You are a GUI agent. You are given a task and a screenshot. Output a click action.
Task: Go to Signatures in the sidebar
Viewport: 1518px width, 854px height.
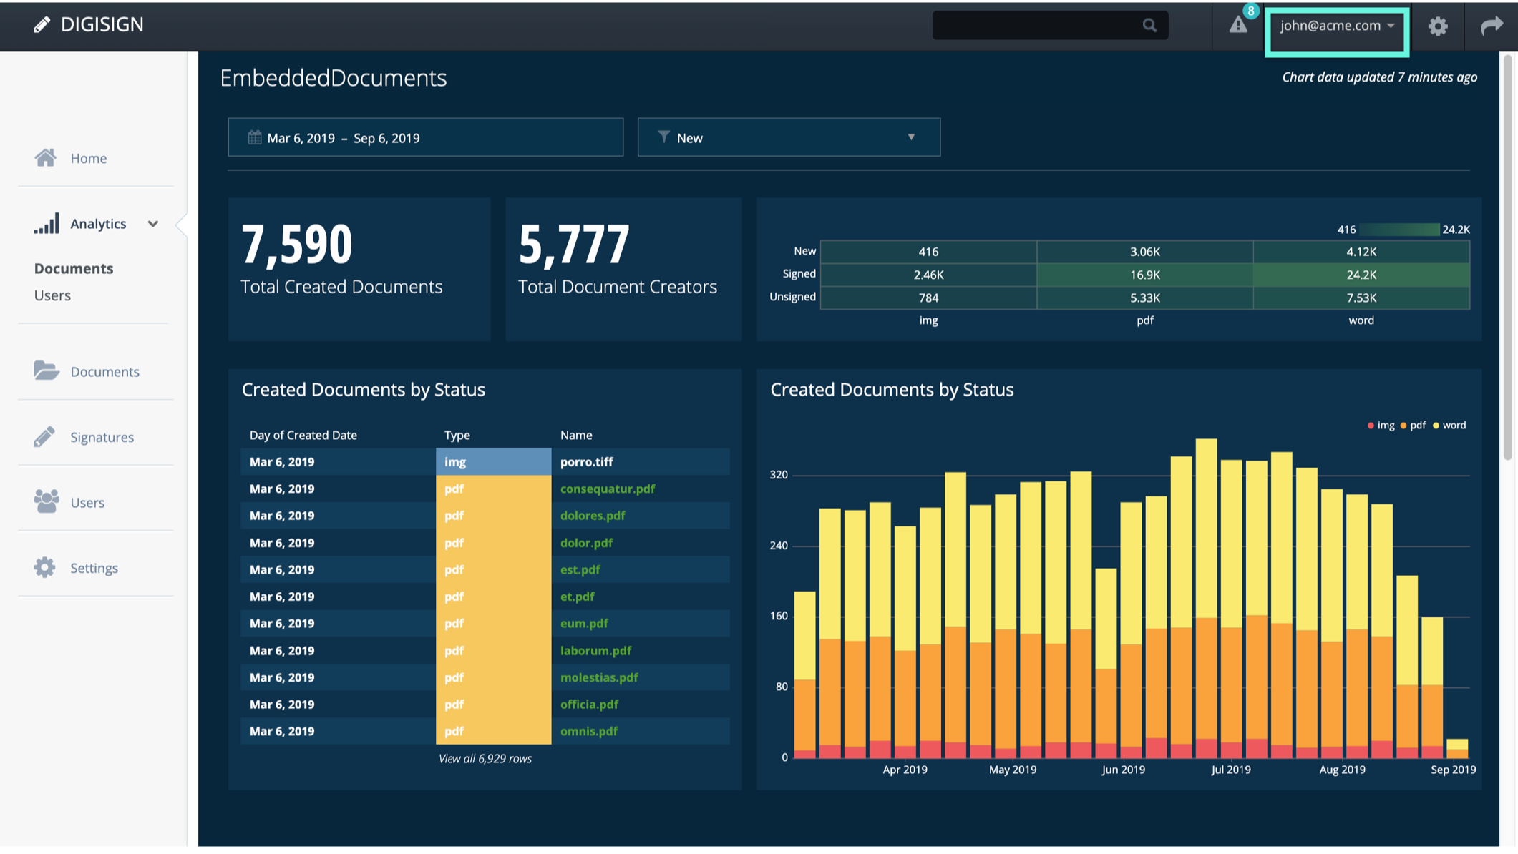pos(102,437)
